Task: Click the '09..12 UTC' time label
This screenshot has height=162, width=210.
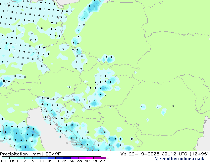Action: click(x=174, y=154)
